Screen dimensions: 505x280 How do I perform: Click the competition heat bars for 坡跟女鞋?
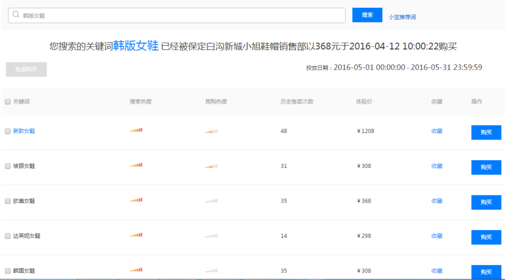211,166
